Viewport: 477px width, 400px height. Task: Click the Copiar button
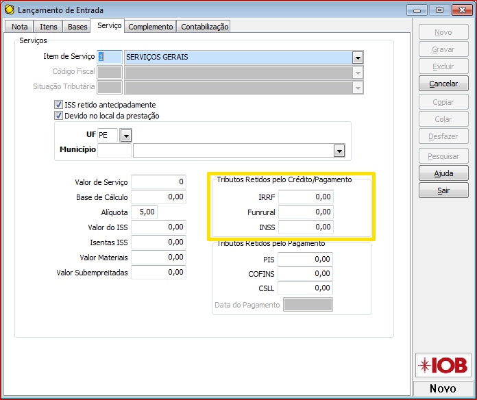(x=443, y=102)
